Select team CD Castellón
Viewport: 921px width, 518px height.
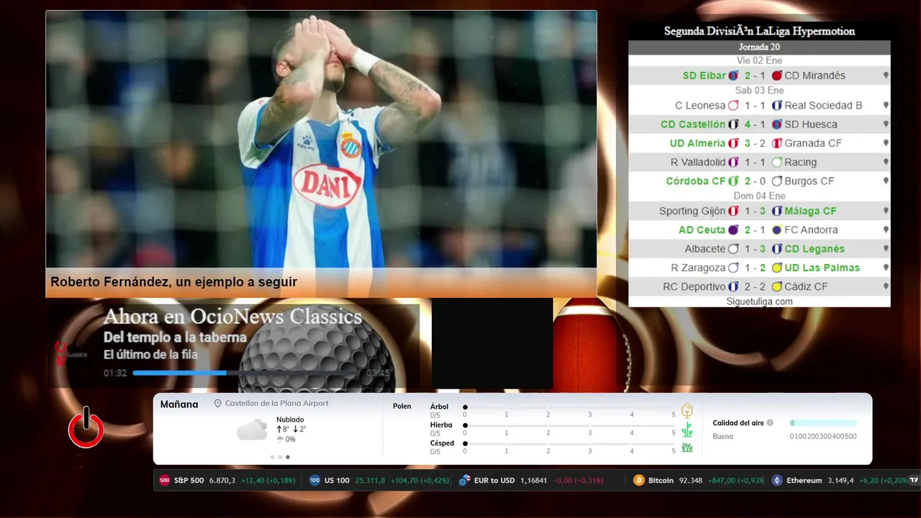(x=693, y=124)
